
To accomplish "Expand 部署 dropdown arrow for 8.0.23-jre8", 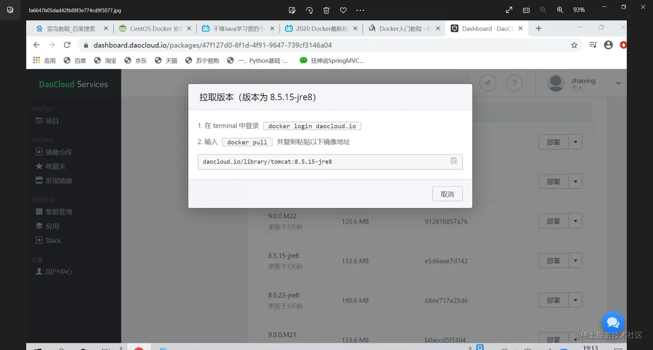I will 575,300.
